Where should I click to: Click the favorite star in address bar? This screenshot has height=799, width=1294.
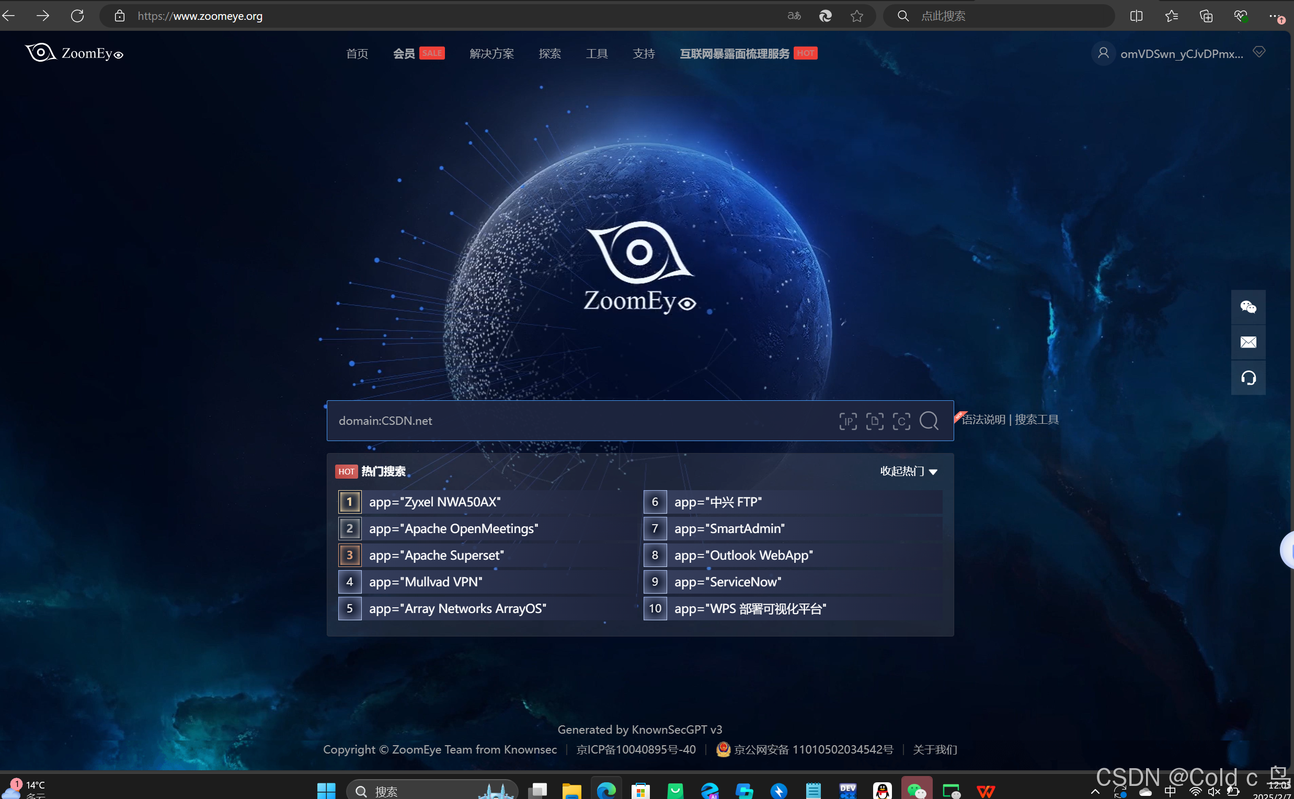click(x=857, y=16)
